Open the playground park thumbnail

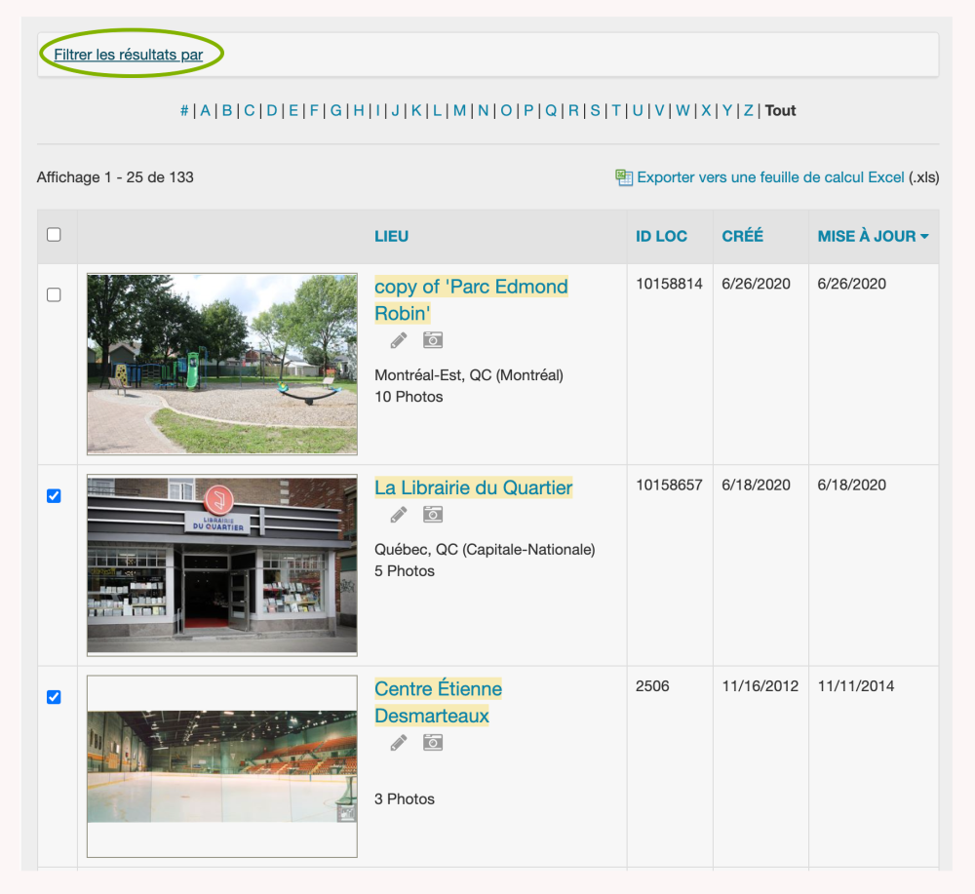point(222,364)
